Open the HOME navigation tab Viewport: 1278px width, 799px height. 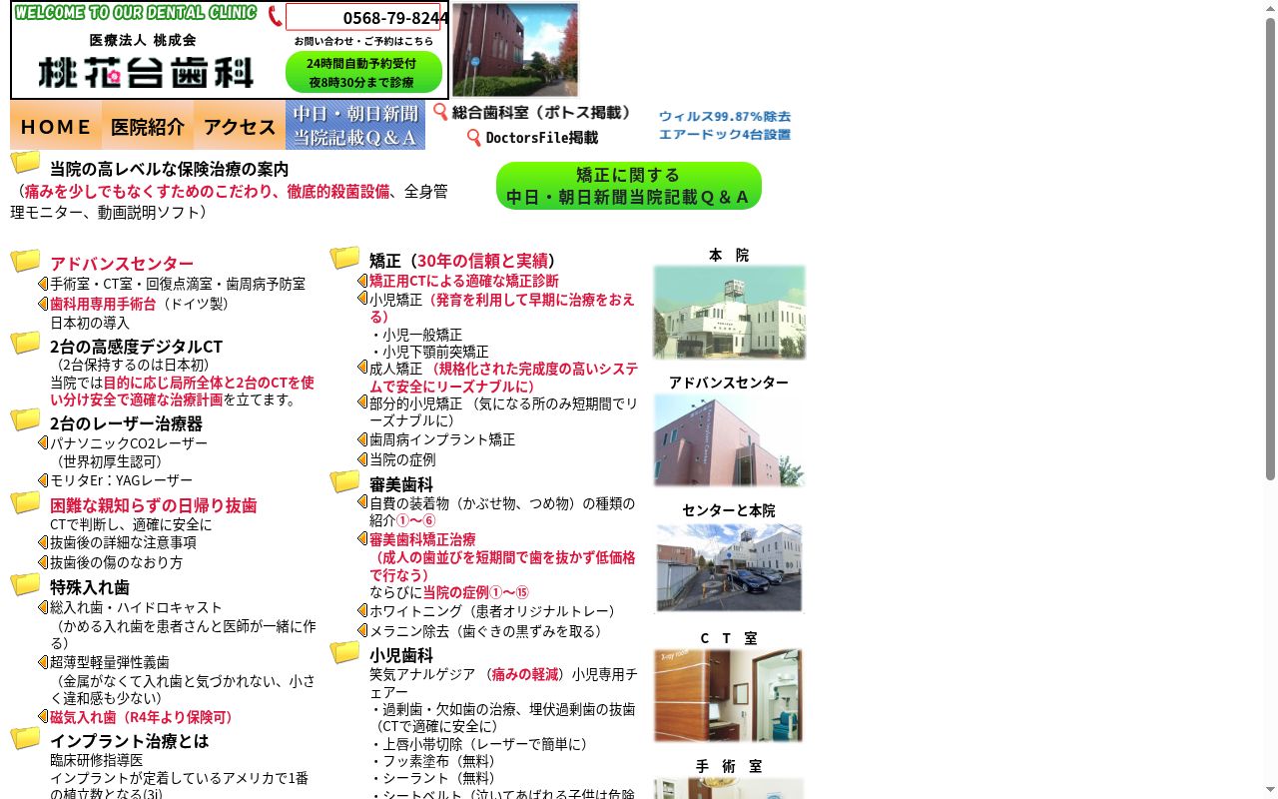(56, 125)
